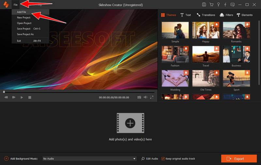Toggle Keep original audio track checkbox
The width and height of the screenshot is (261, 165).
click(163, 159)
